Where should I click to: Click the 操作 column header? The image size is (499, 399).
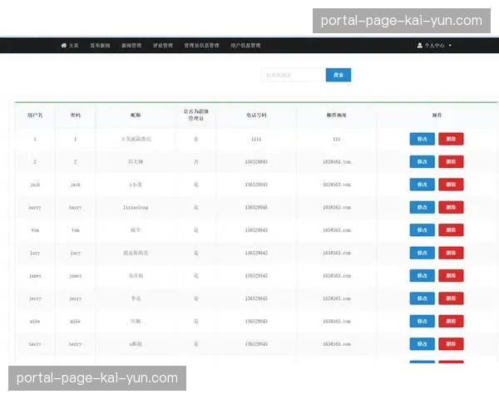coord(437,116)
